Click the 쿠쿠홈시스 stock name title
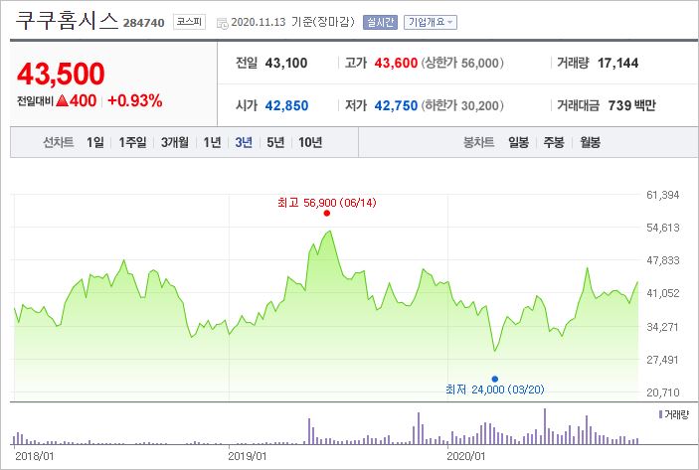Viewport: 699px width, 470px height. tap(67, 21)
